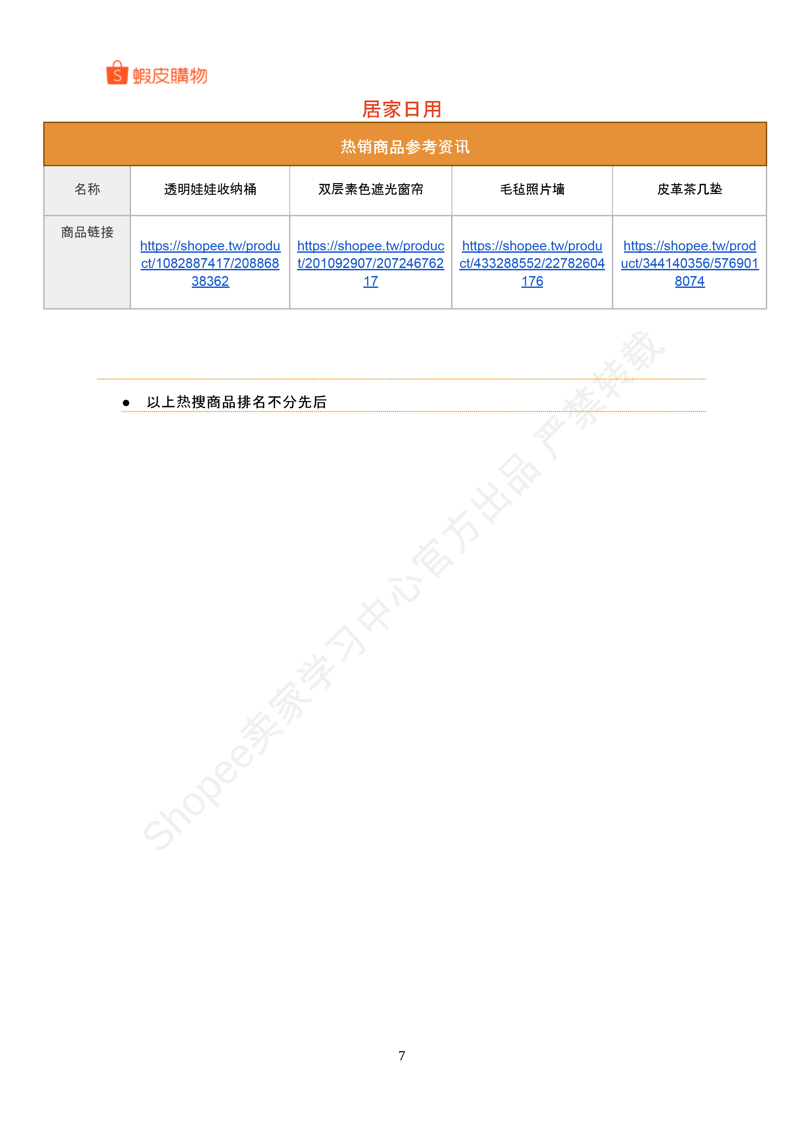Click the Shopee shopping bag logo icon
The image size is (805, 1138).
pyautogui.click(x=117, y=73)
